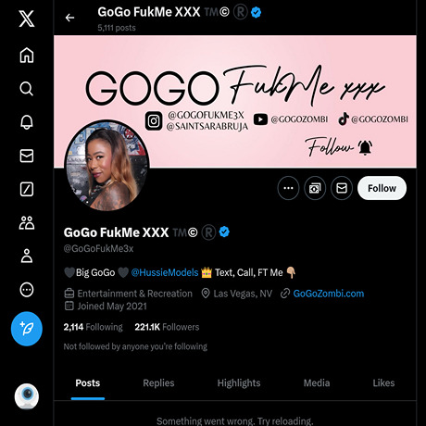Screen dimensions: 426x426
Task: Open profile three-dot options menu
Action: point(288,188)
